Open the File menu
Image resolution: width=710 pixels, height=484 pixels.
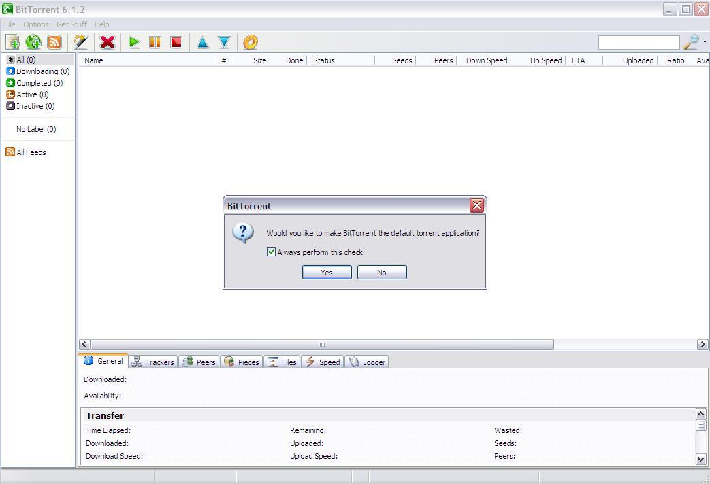click(x=10, y=24)
